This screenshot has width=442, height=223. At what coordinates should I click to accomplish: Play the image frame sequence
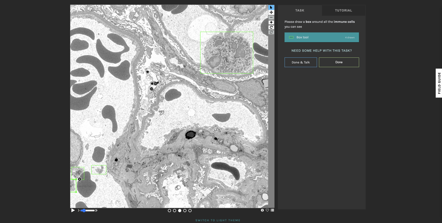(73, 210)
